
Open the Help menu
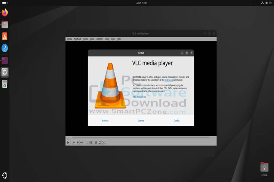(x=119, y=39)
